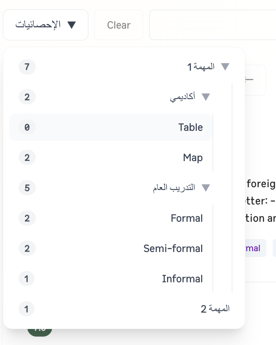Click count badge 1 beside Informal
276x345 pixels.
click(x=27, y=279)
